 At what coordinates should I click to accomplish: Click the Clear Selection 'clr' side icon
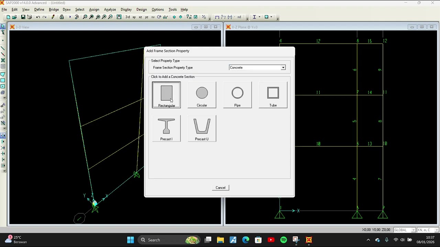3,117
